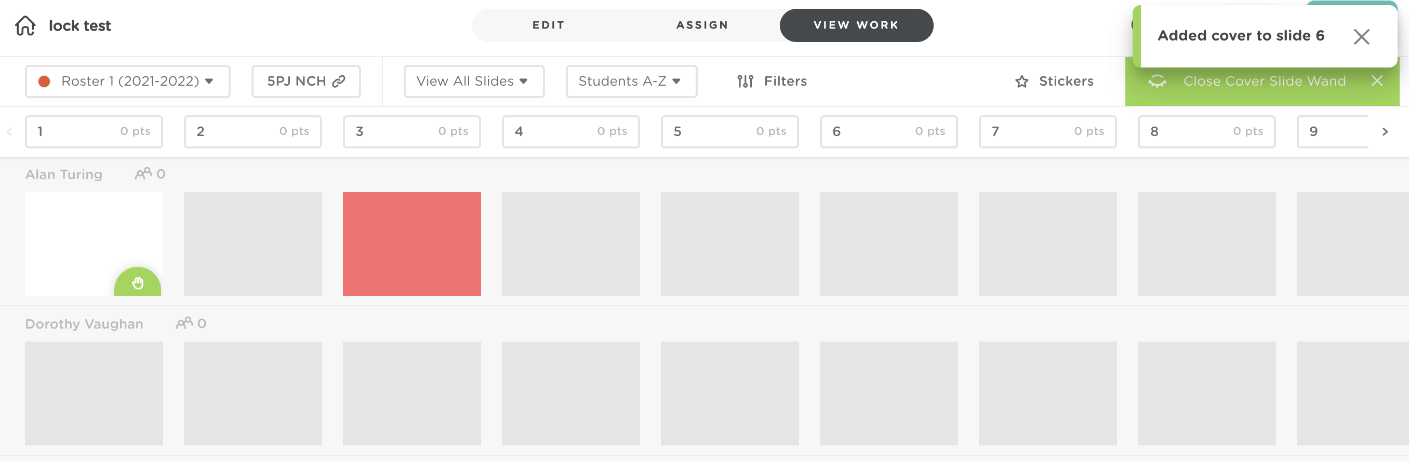Select the slide 3 header button
This screenshot has height=461, width=1409.
coord(411,132)
